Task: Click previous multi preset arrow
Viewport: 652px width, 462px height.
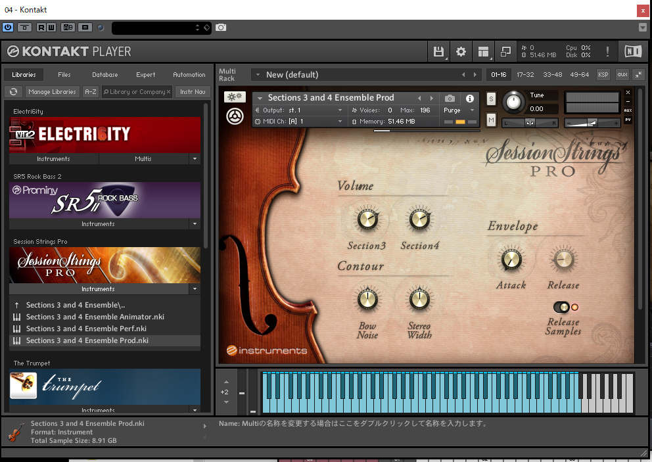Action: (x=463, y=75)
